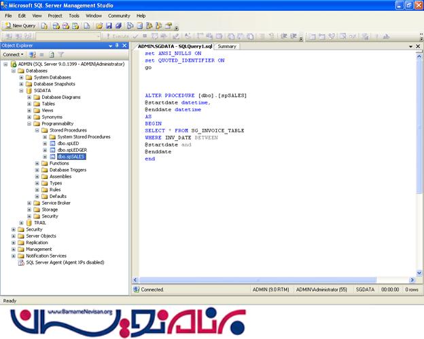Screen dimensions: 424x339
Task: Click the scroll right arrow in editor
Action: point(412,280)
